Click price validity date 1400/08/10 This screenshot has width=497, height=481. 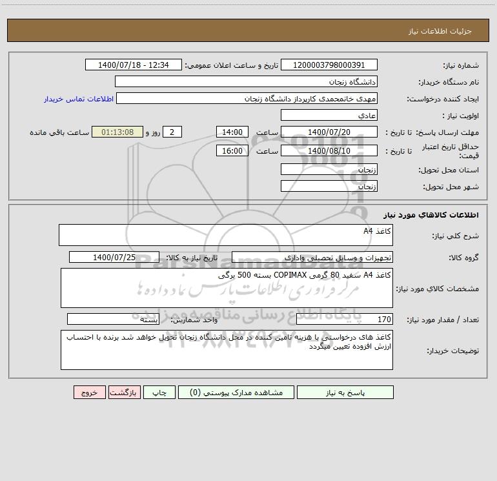click(329, 150)
